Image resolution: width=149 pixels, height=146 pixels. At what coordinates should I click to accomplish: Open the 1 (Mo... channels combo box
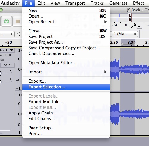124,34
